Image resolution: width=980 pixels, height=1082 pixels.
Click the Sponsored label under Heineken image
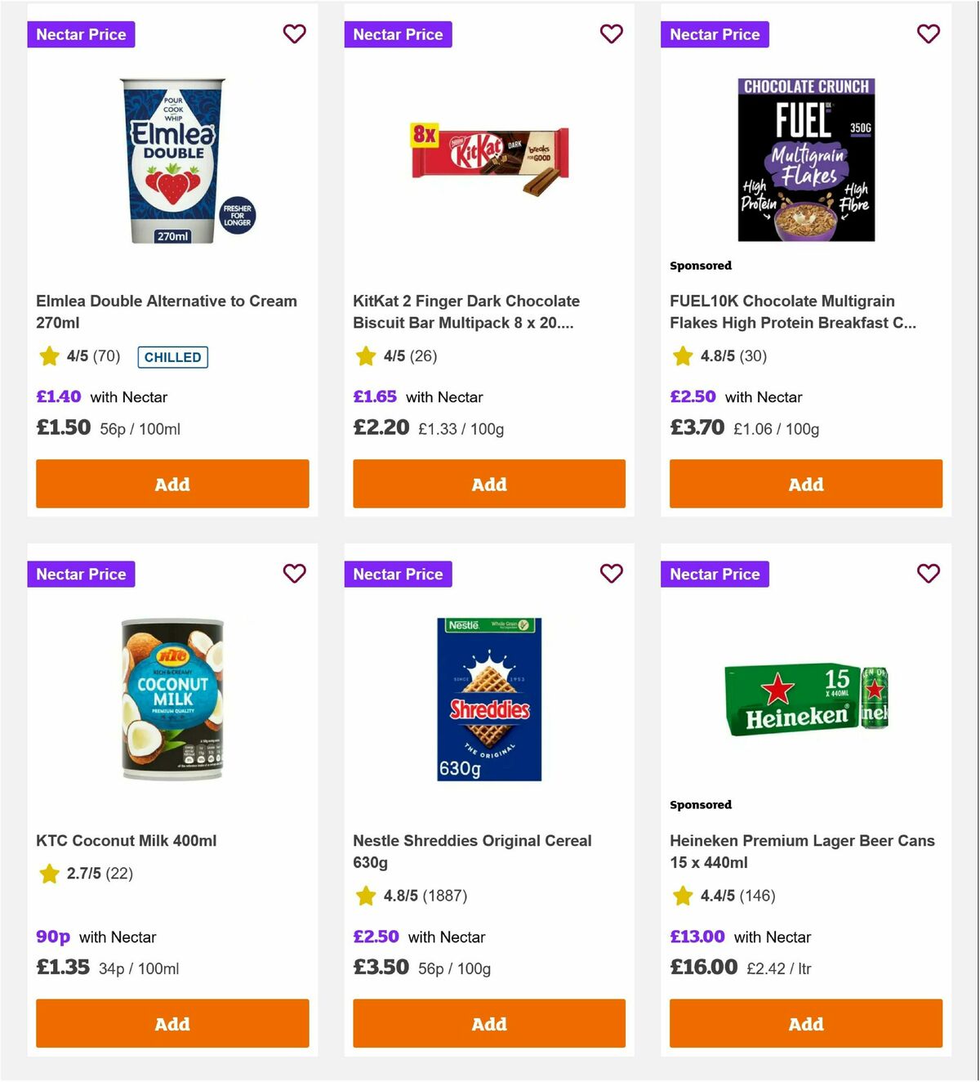700,804
